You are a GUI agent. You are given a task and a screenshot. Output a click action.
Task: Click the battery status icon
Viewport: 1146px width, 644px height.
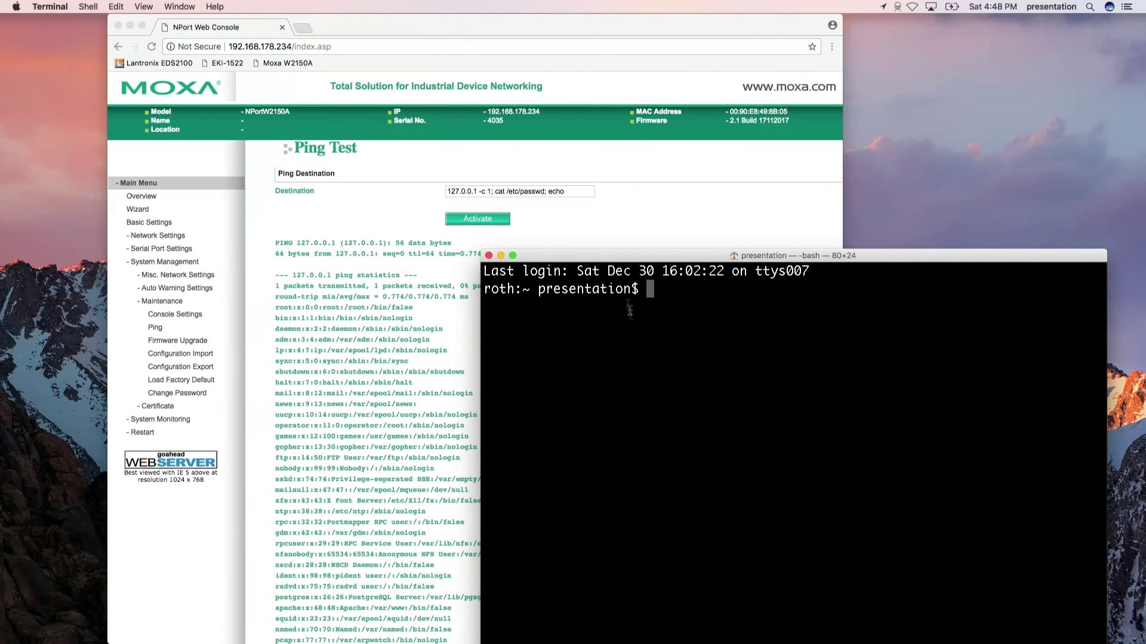tap(952, 7)
